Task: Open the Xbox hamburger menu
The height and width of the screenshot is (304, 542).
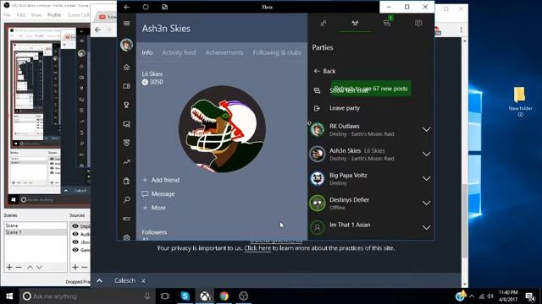Action: coord(126,23)
